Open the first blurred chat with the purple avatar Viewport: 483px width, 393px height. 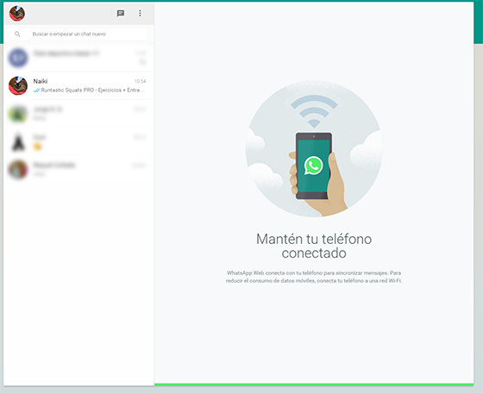pyautogui.click(x=78, y=58)
